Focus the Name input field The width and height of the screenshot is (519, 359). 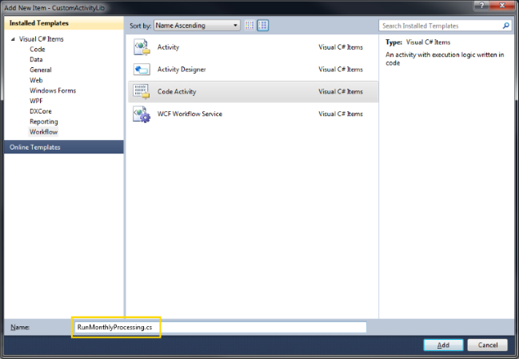(x=220, y=327)
